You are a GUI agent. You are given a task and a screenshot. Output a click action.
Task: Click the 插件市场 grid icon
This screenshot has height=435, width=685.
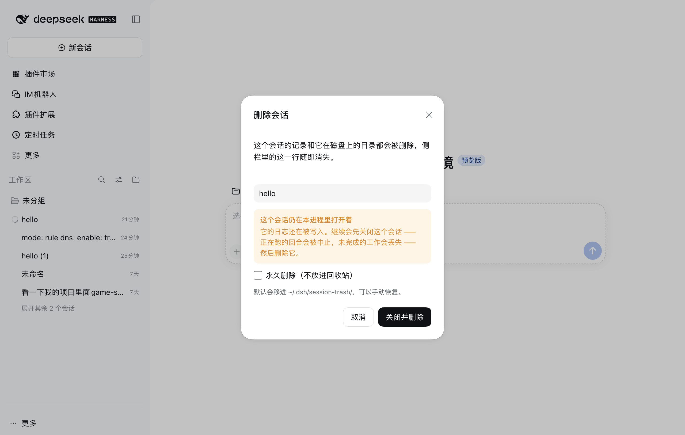[x=16, y=74]
